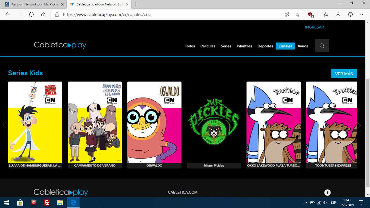Open the Facebook icon in footer
Viewport: 370px width, 208px height.
[327, 193]
